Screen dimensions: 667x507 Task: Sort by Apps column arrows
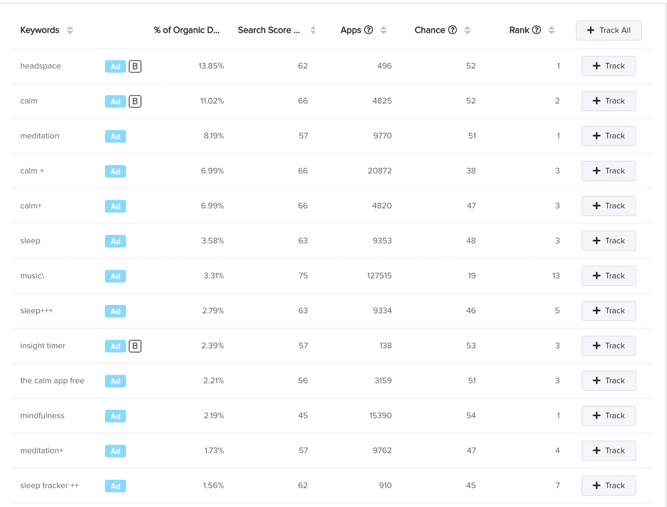tap(384, 30)
